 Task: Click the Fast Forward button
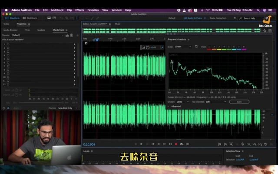click(x=164, y=144)
